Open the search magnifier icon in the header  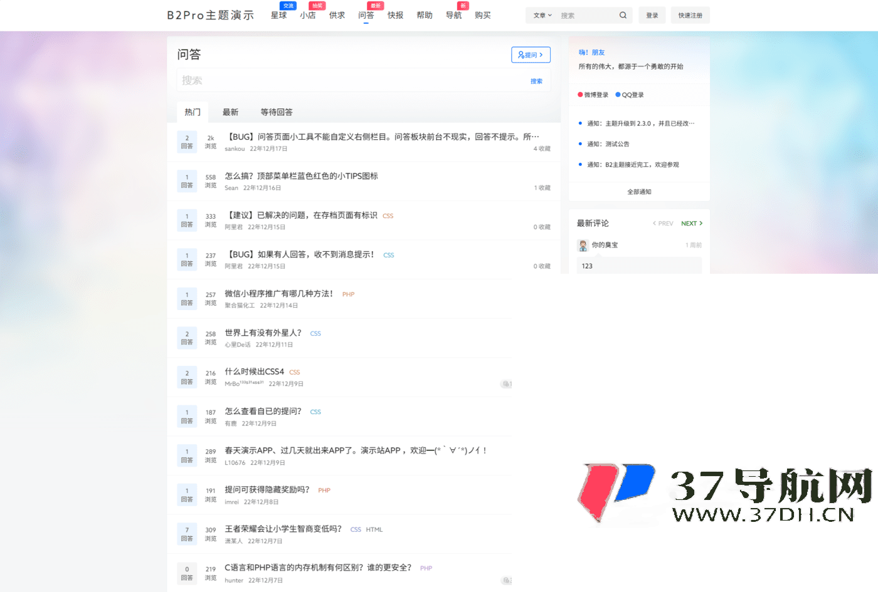[623, 14]
